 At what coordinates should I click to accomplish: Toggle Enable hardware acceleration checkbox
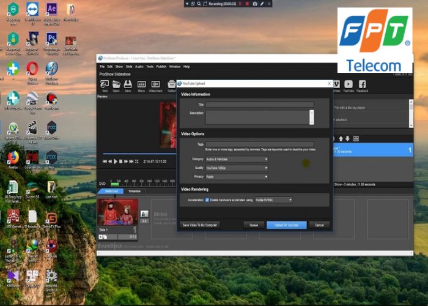tap(207, 200)
